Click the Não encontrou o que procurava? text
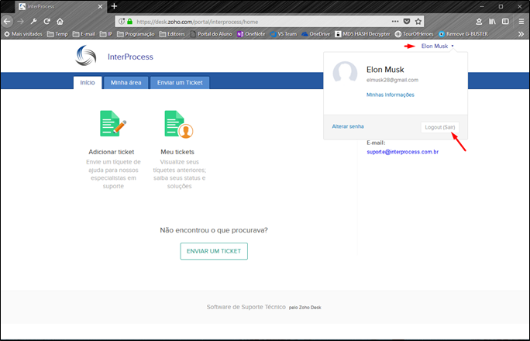Viewport: 530px width, 341px height. pos(214,230)
